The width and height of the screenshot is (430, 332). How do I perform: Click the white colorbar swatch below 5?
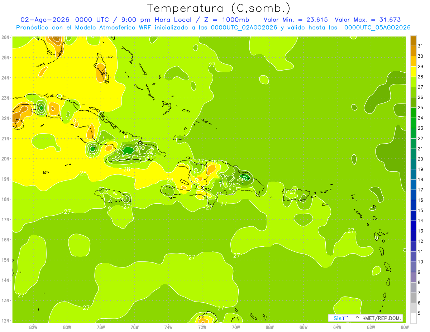[x=413, y=318]
